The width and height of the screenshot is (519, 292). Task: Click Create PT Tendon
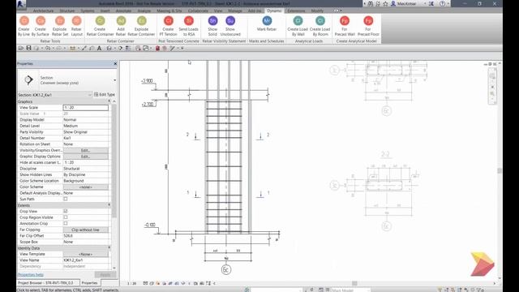coord(168,26)
